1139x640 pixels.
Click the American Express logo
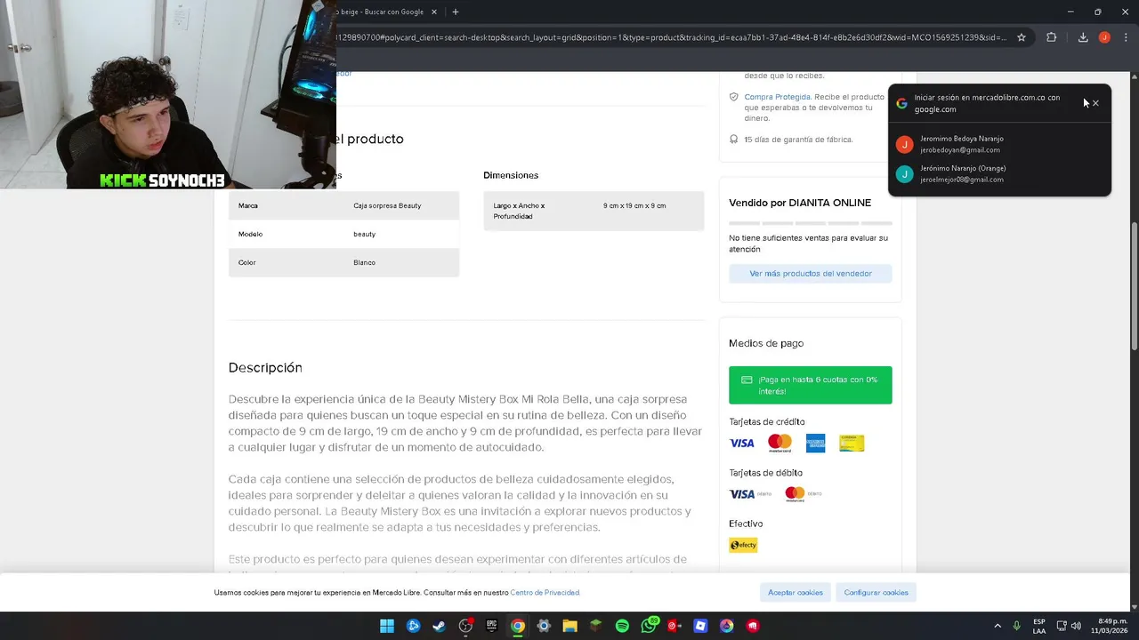[x=815, y=443]
